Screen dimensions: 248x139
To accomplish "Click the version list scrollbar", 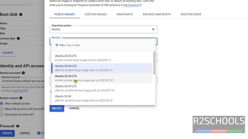I will click(x=154, y=63).
